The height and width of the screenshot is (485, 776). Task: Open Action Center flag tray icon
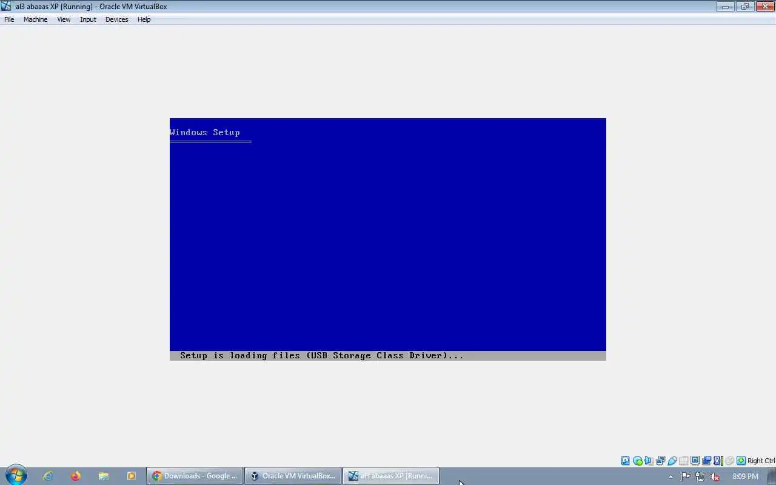[x=685, y=477]
